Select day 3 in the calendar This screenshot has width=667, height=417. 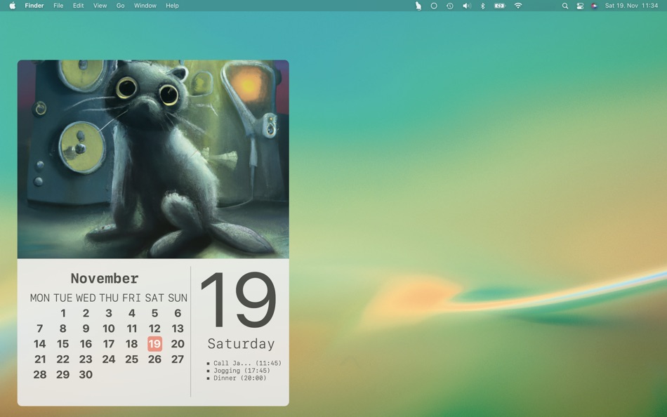click(109, 313)
